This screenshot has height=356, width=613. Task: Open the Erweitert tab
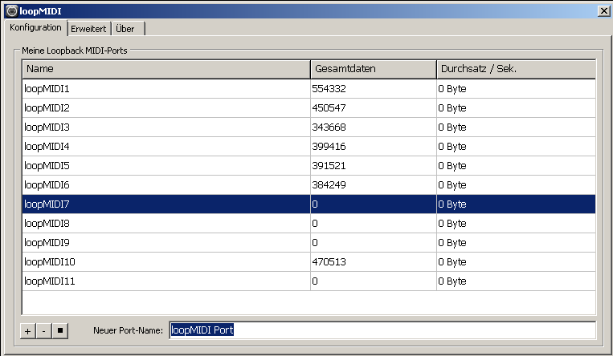click(88, 29)
